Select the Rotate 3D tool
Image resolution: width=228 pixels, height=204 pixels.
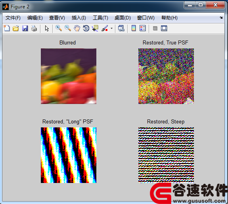point(86,28)
